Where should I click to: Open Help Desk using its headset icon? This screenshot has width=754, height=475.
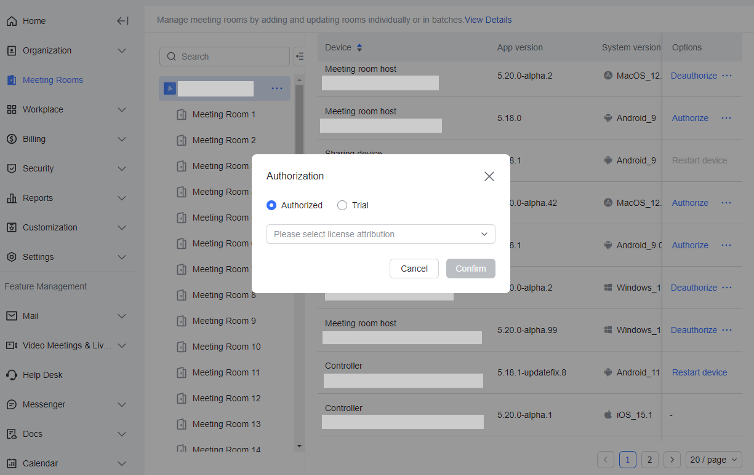14,375
